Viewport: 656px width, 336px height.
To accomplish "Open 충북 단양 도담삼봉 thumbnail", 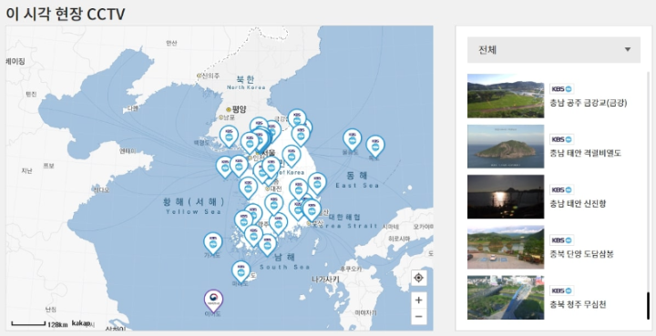I will tap(506, 247).
